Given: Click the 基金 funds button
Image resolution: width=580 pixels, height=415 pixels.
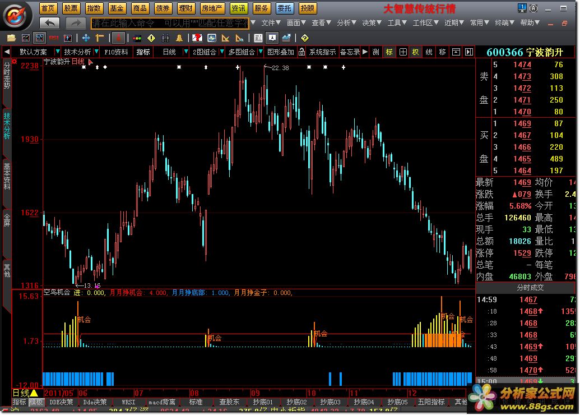Looking at the screenshot, I should click(117, 8).
